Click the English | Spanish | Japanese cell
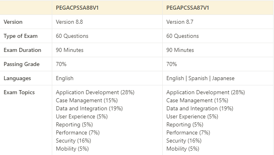 pyautogui.click(x=200, y=78)
